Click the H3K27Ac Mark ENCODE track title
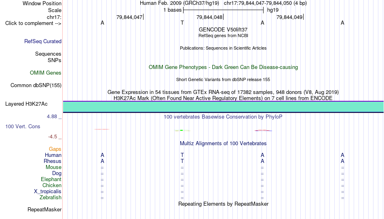Screen dimensions: 384x219 pyautogui.click(x=223, y=98)
